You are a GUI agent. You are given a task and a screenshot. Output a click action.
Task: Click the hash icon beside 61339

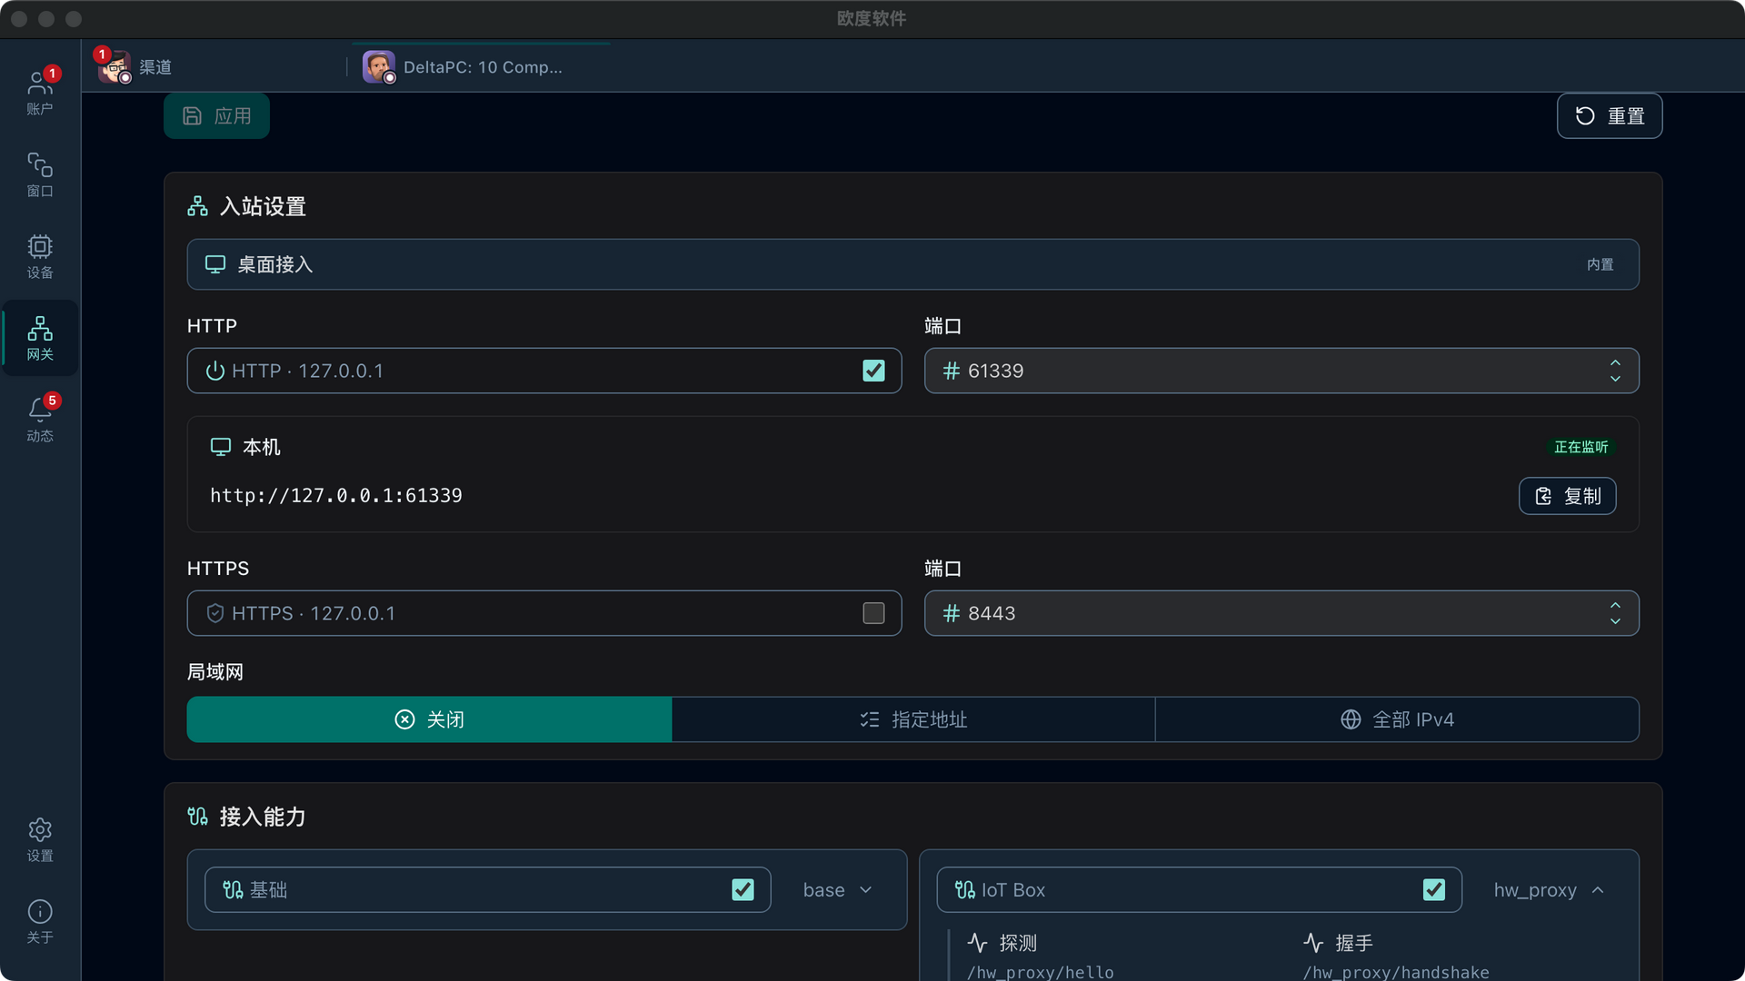tap(951, 371)
